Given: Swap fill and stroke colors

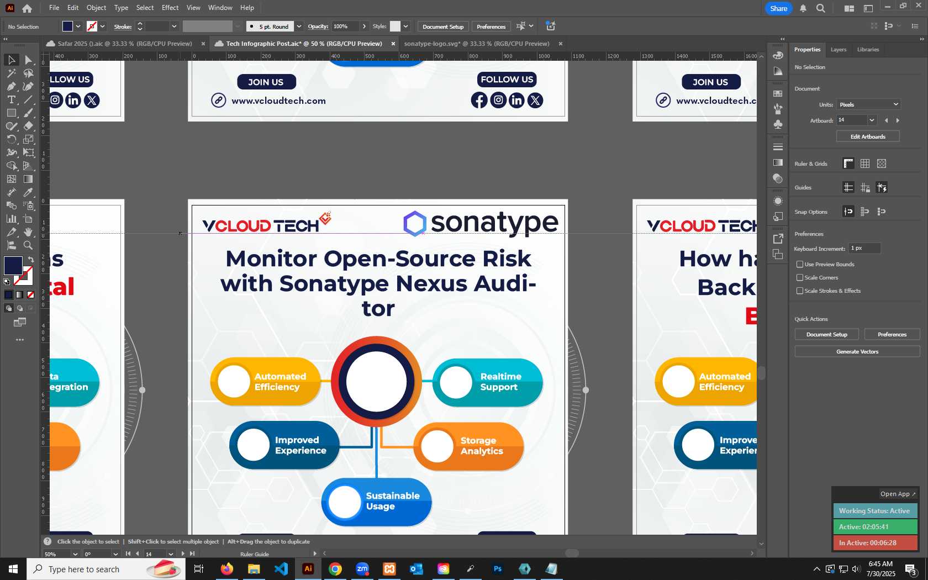Looking at the screenshot, I should pyautogui.click(x=31, y=259).
